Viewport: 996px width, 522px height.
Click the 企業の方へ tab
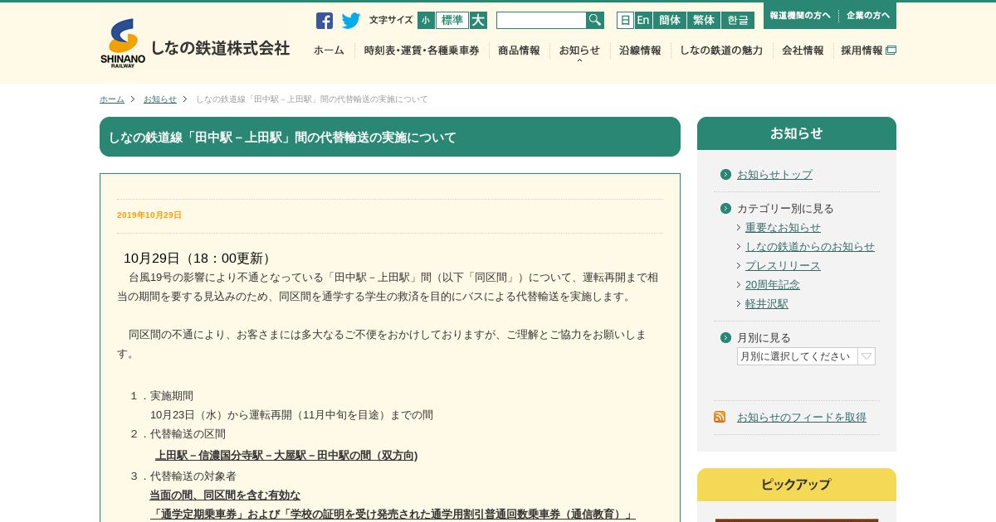[x=868, y=16]
